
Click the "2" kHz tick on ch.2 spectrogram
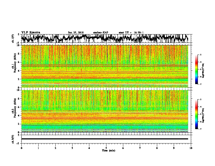pos(19,124)
